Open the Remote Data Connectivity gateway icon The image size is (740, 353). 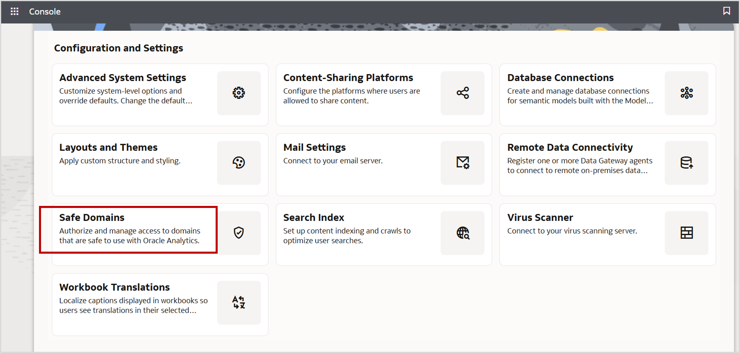(686, 163)
